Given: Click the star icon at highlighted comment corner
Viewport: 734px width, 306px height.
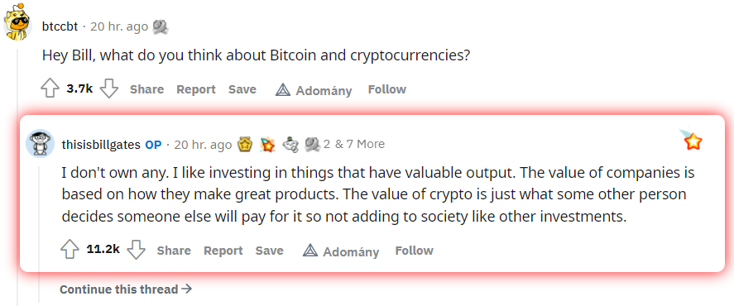Looking at the screenshot, I should (x=693, y=141).
